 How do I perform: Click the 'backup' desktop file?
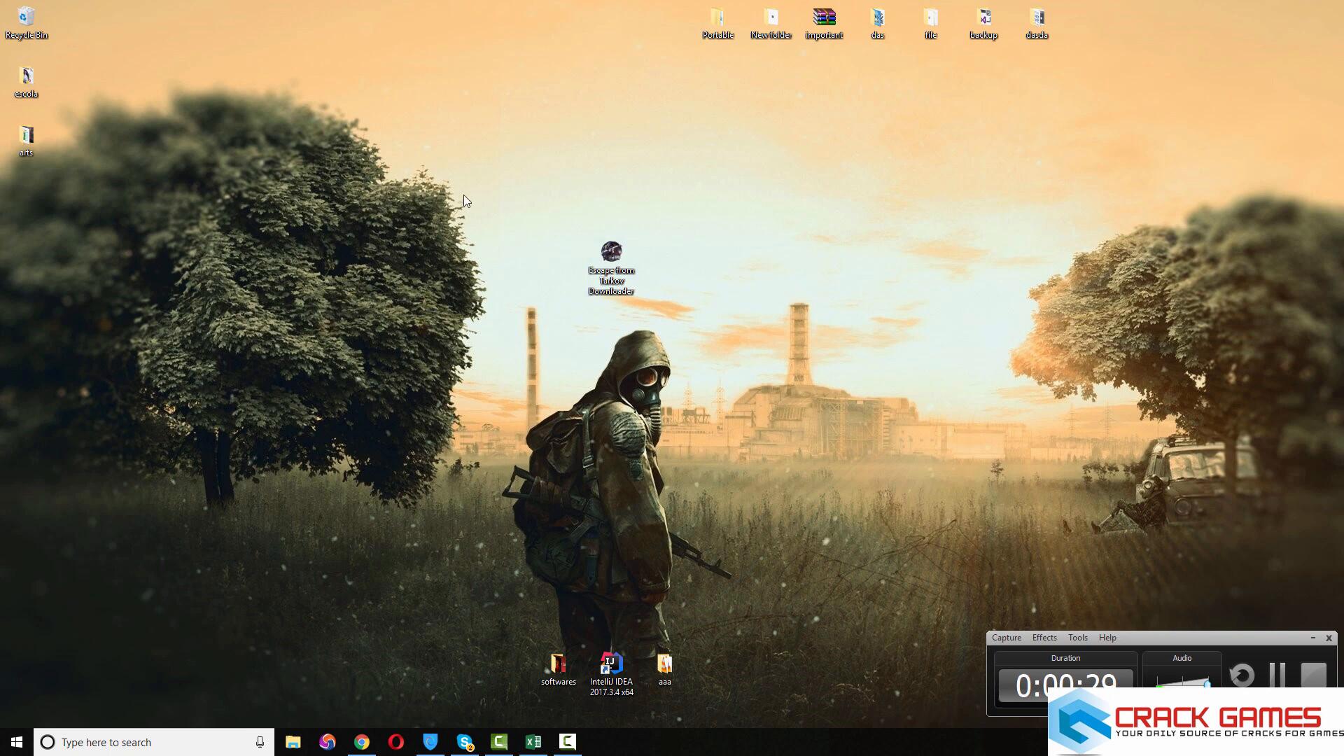[983, 17]
